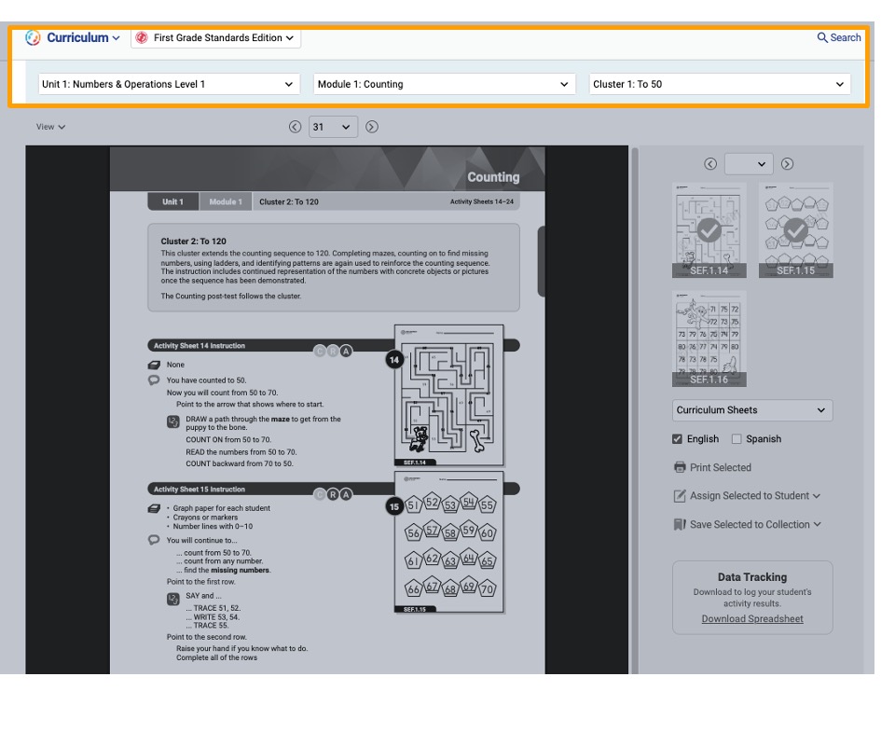
Task: Click the Data Tracking heading
Action: 752,577
